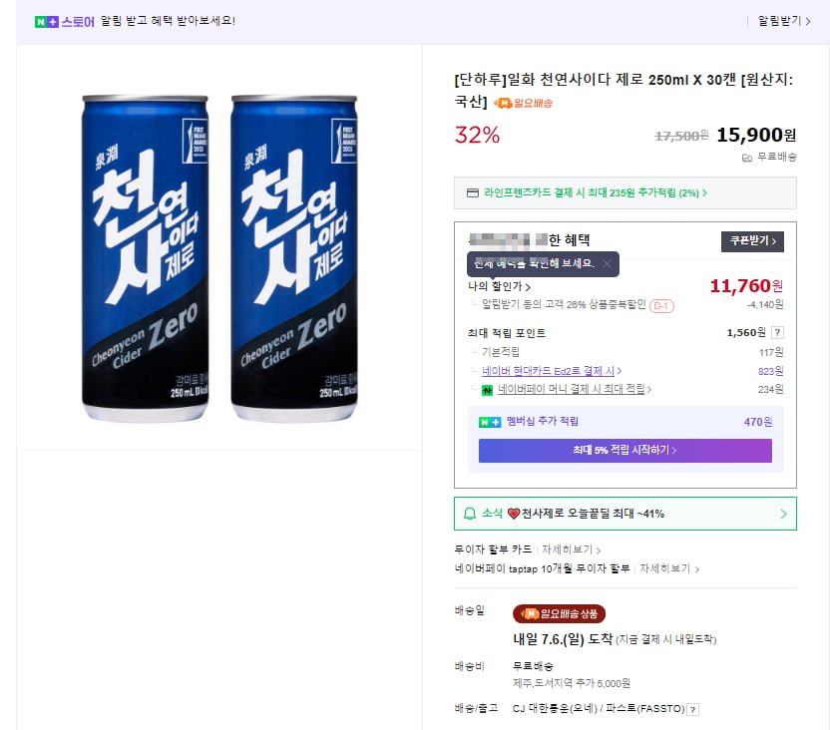Open the 소식 banner chevron
Viewport: 830px width, 730px height.
click(783, 514)
